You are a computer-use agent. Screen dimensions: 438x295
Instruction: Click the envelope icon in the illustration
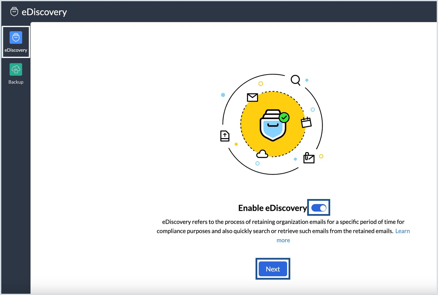[252, 97]
